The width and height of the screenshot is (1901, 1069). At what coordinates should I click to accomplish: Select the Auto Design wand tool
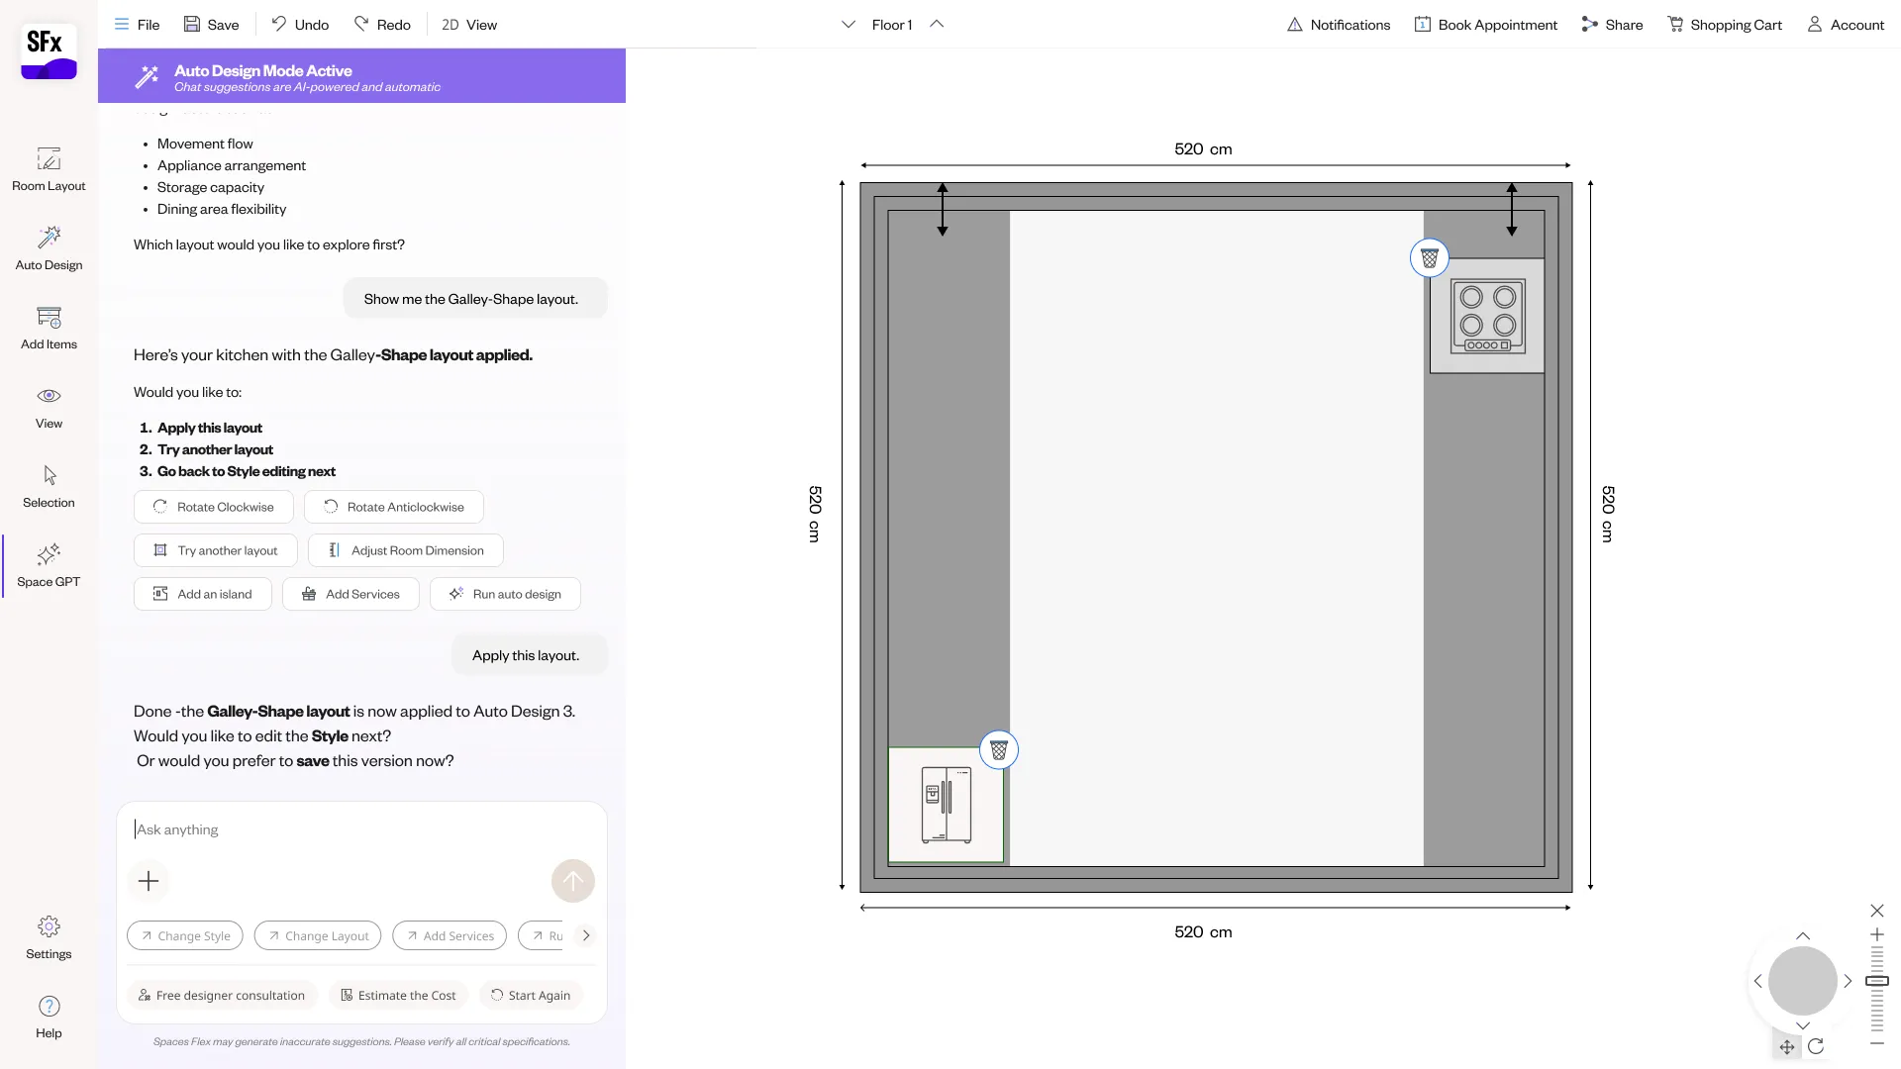tap(49, 248)
